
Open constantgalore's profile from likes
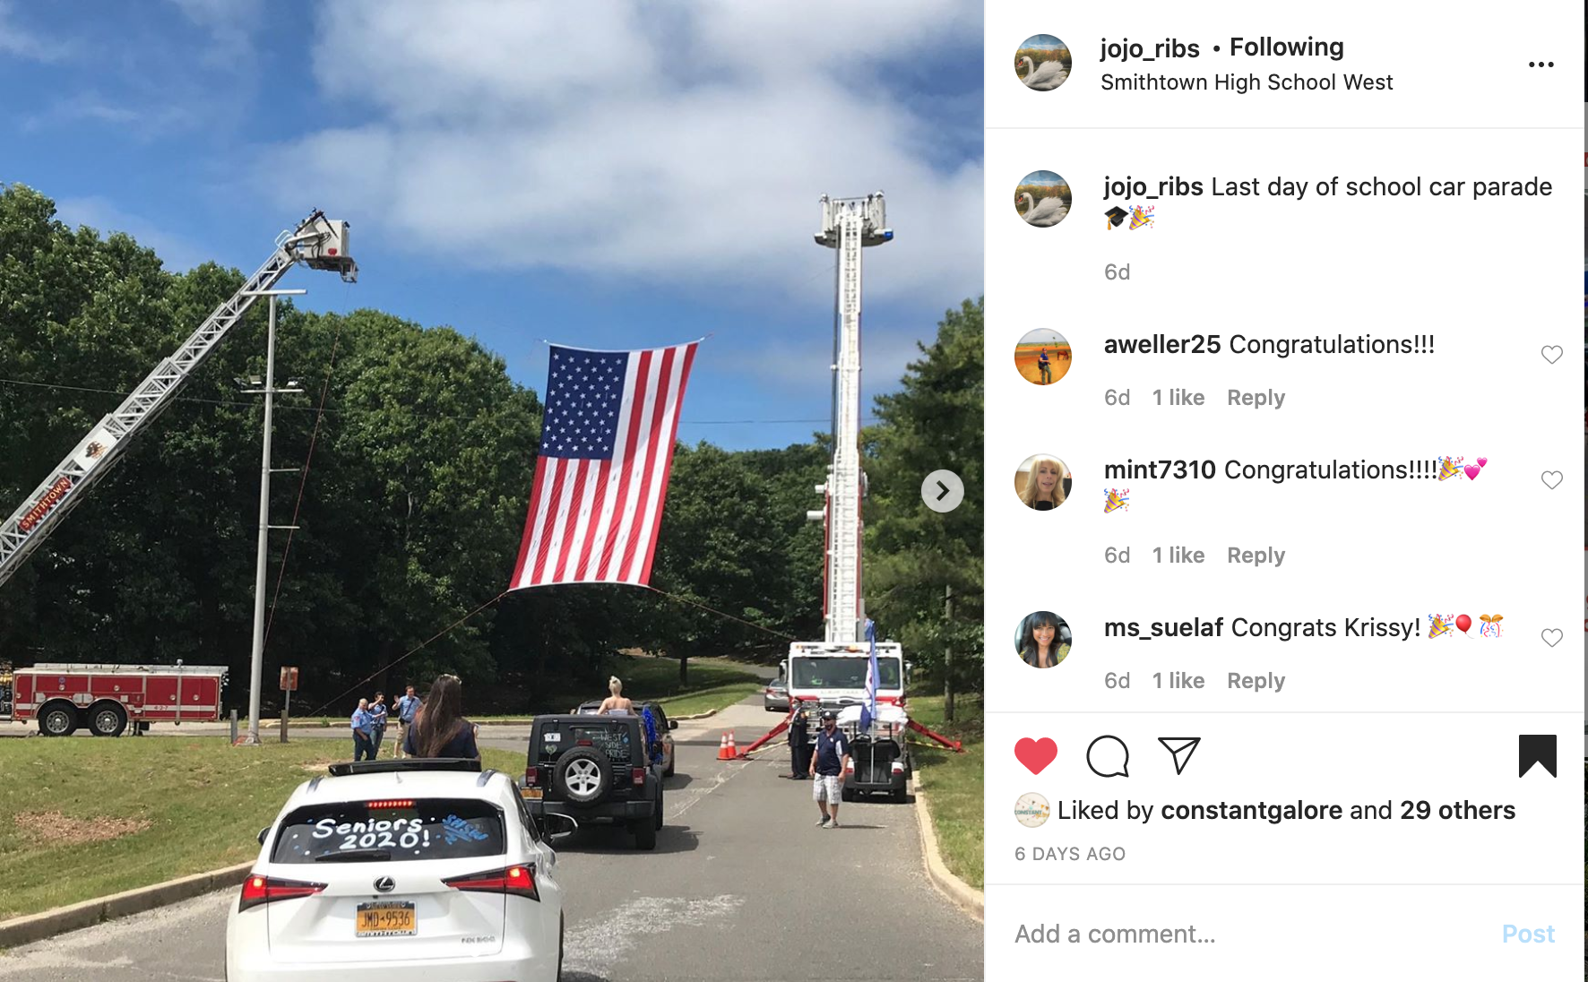[x=1251, y=810]
